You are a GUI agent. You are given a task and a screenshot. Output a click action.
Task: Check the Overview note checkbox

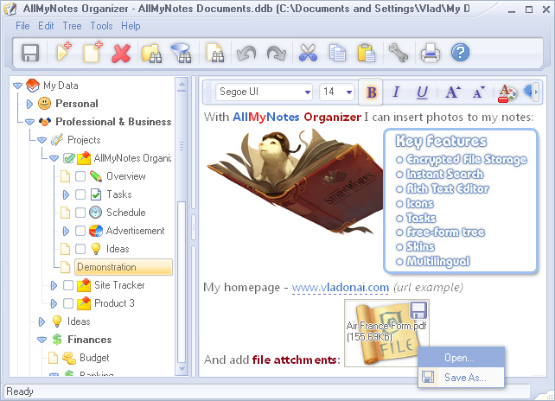[80, 176]
